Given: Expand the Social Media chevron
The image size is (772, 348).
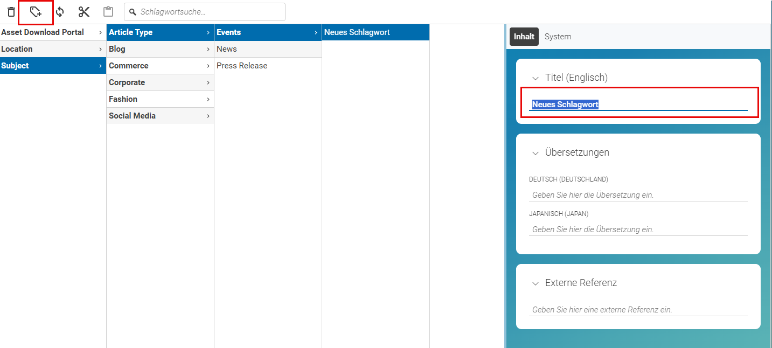Looking at the screenshot, I should click(208, 116).
